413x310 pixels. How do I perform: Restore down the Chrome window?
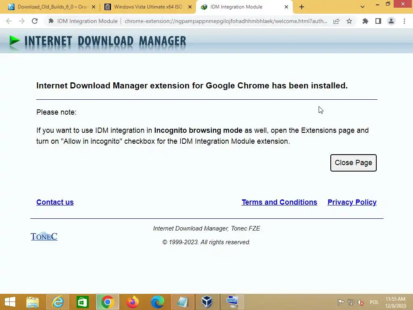point(388,4)
